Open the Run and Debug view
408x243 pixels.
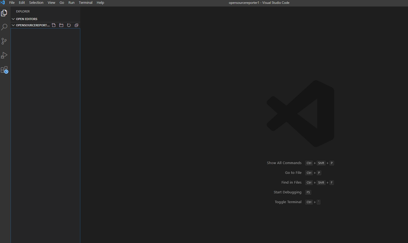(4, 55)
